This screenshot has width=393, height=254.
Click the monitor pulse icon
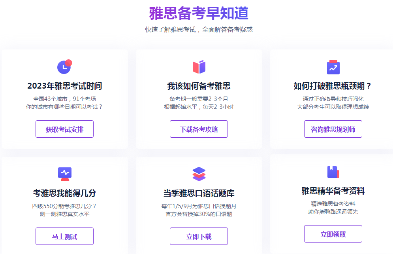click(x=65, y=174)
